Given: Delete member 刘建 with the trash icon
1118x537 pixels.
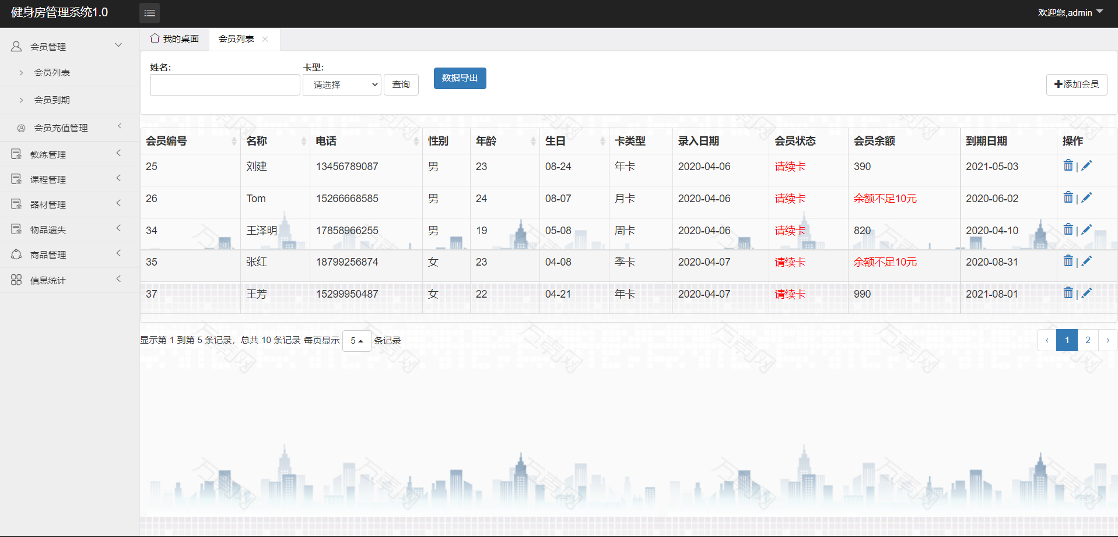Looking at the screenshot, I should 1068,166.
